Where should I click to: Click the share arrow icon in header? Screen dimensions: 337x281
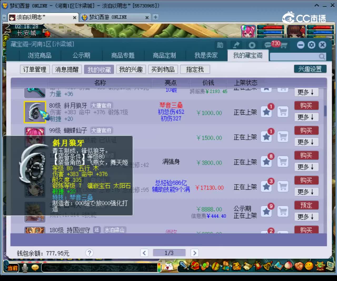(x=236, y=45)
